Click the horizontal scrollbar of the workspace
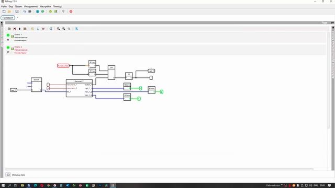335x188 pixels. pos(159,169)
